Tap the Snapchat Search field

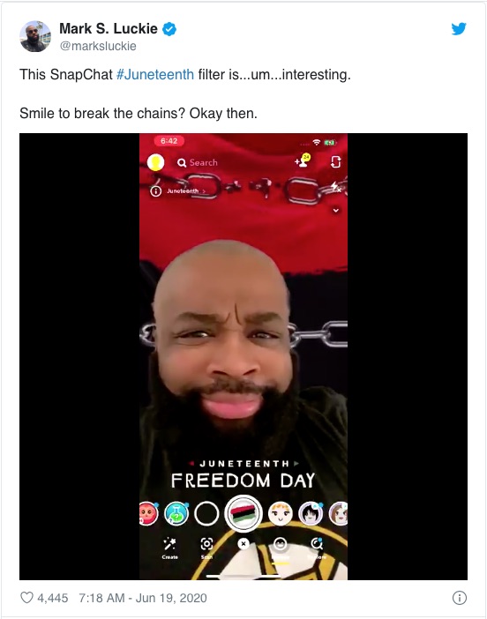tap(198, 162)
